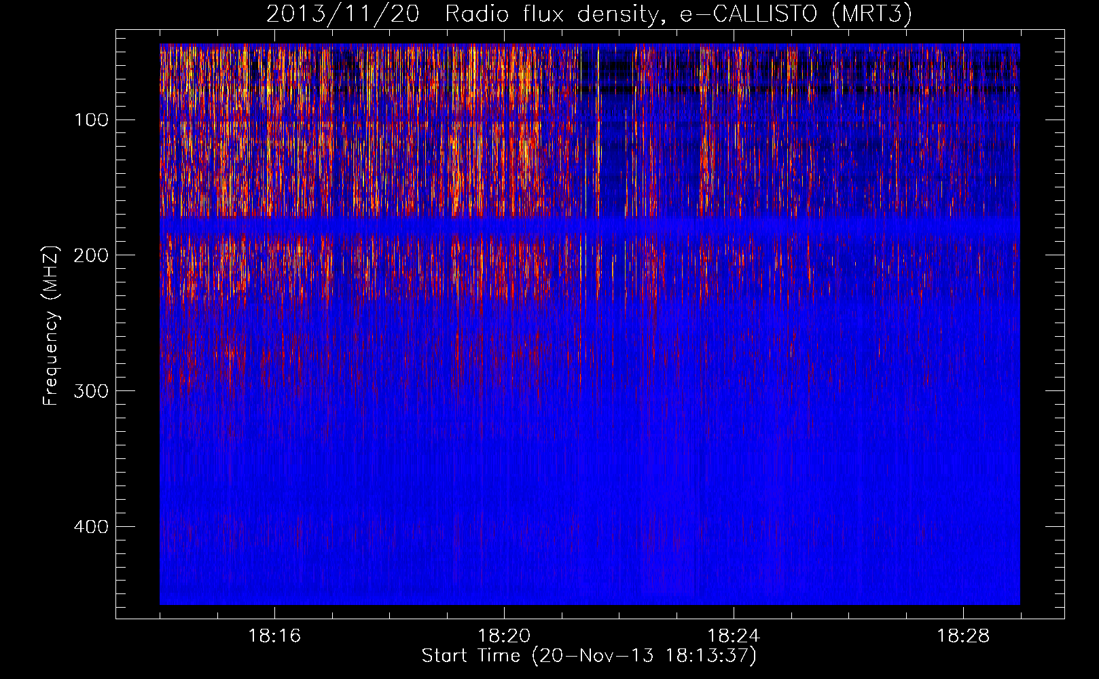Click the 400 frequency tick label

90,527
